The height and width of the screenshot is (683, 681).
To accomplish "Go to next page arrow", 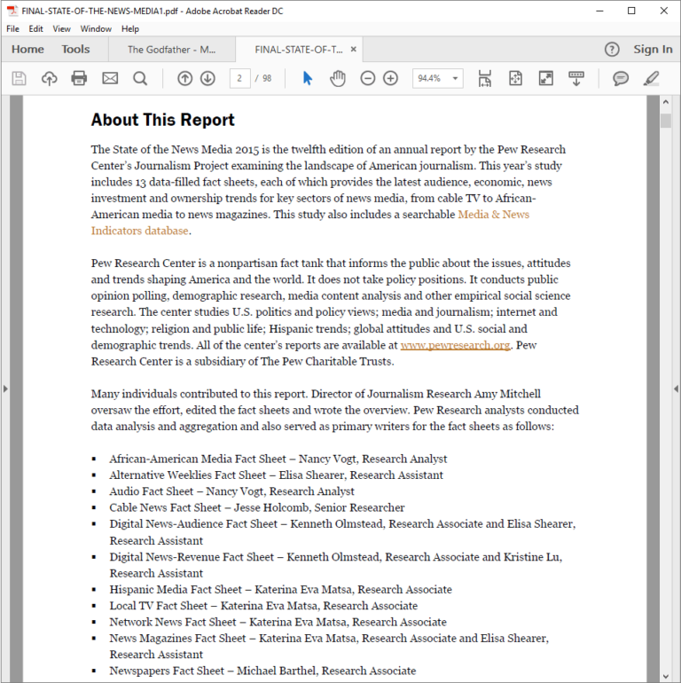I will coord(207,78).
